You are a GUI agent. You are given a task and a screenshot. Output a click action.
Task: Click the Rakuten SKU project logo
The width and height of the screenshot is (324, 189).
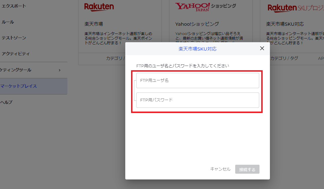point(296,8)
